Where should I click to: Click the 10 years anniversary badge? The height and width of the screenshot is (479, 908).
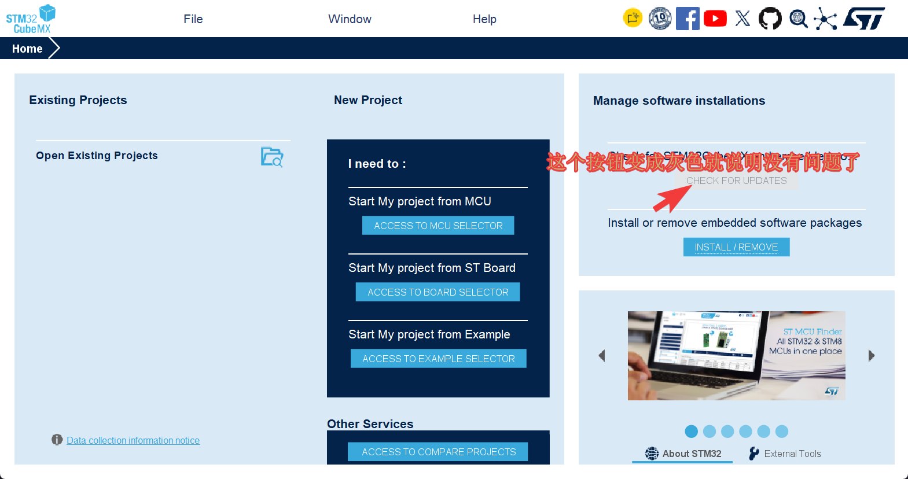(x=660, y=19)
